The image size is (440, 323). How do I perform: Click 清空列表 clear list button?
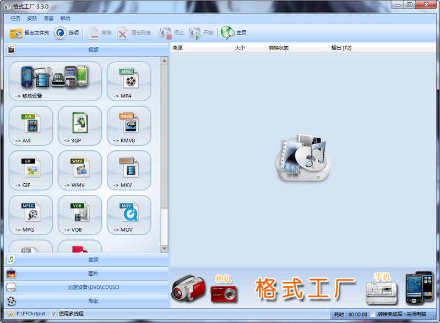tap(134, 33)
